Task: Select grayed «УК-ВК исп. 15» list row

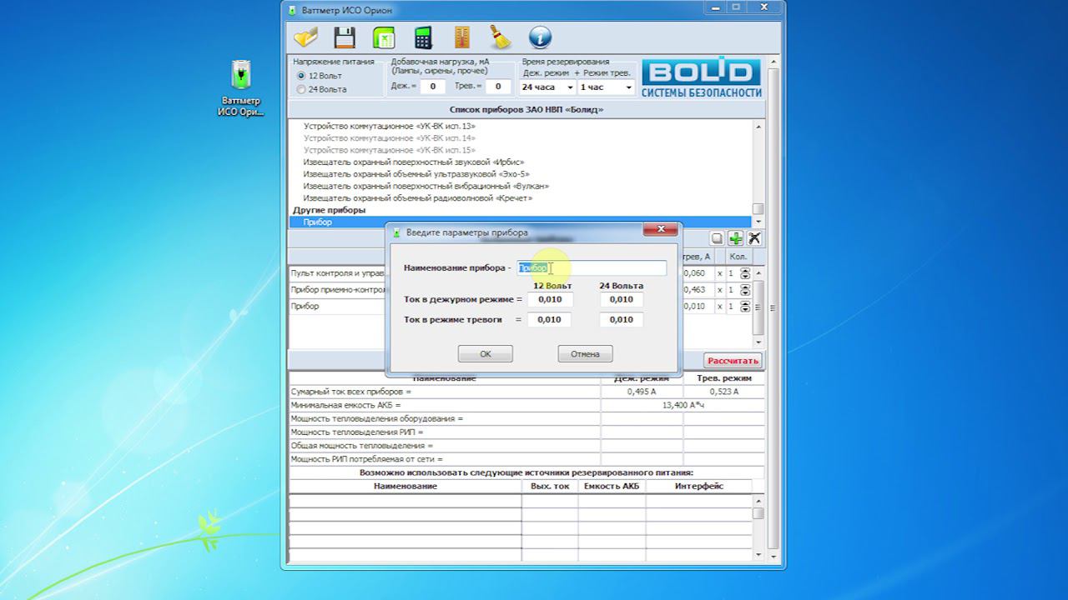Action: 390,150
